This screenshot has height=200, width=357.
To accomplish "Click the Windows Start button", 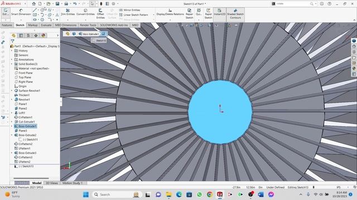I will pos(86,194).
